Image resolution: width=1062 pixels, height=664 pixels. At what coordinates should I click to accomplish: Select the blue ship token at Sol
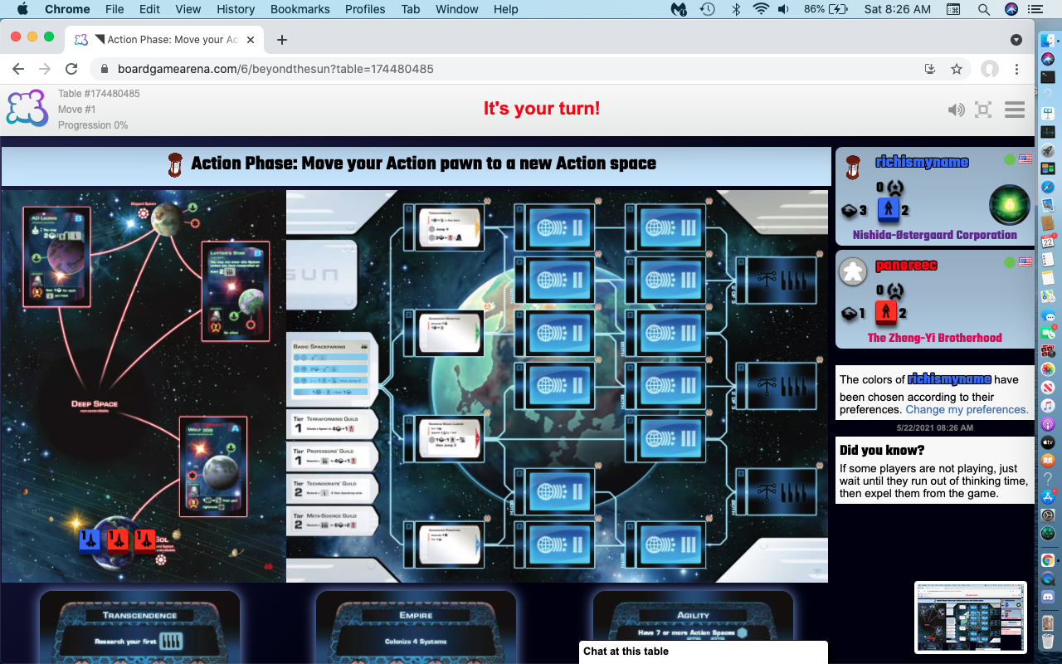click(x=90, y=540)
